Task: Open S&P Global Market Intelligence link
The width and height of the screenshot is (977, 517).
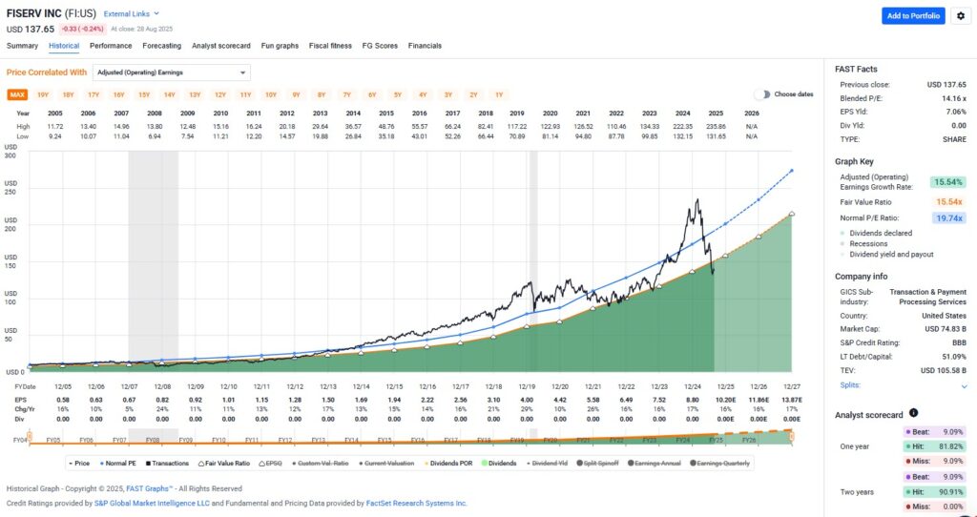Action: (152, 504)
